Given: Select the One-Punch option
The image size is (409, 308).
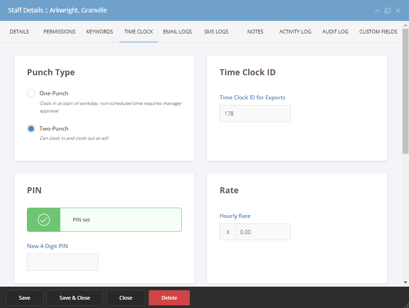Looking at the screenshot, I should pos(31,93).
